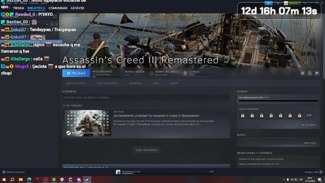The image size is (325, 183).
Task: Click the Steam icon on the taskbar
Action: coord(87,180)
